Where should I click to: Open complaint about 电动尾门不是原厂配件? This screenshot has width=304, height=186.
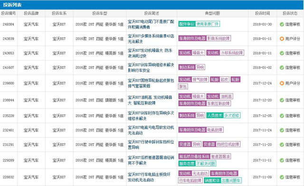click(x=151, y=24)
